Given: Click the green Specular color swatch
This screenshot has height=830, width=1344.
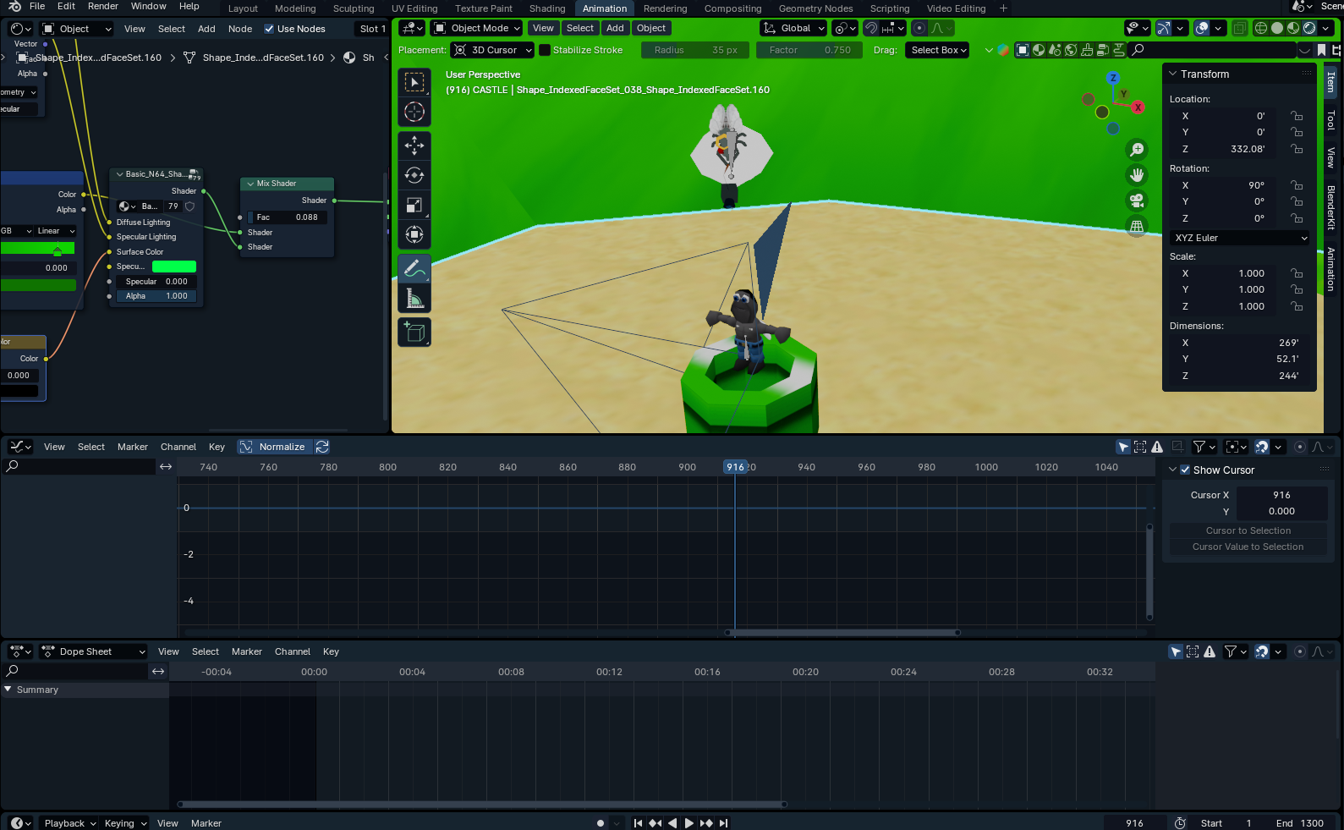Looking at the screenshot, I should click(x=174, y=267).
